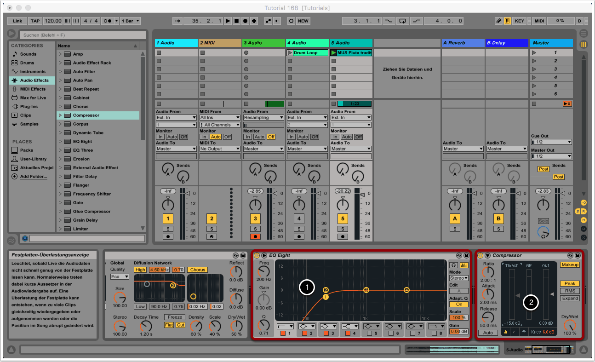This screenshot has height=362, width=595.
Task: Click the EQ Eight headphone audition icon
Action: 453,265
